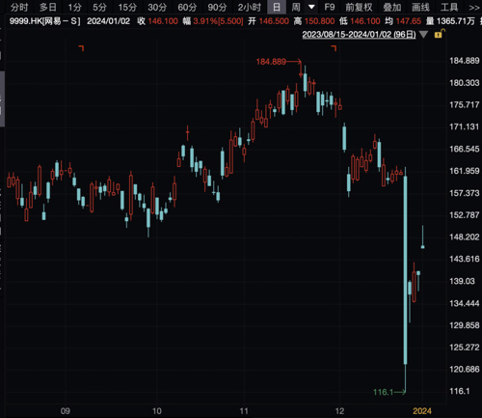Click red corner marker near September
This screenshot has height=418, width=482.
point(81,48)
